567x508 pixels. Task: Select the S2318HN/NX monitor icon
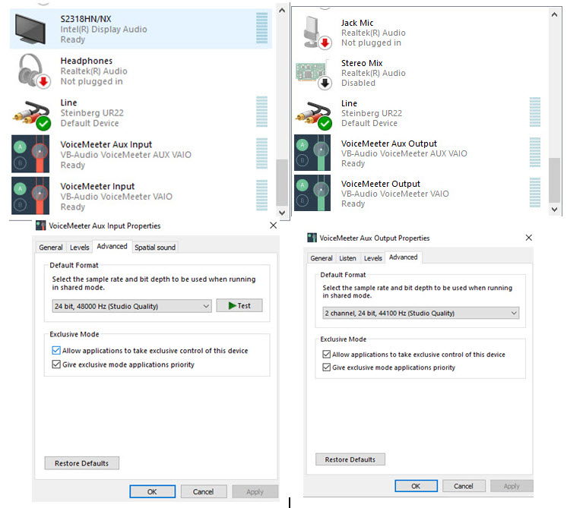(x=30, y=29)
